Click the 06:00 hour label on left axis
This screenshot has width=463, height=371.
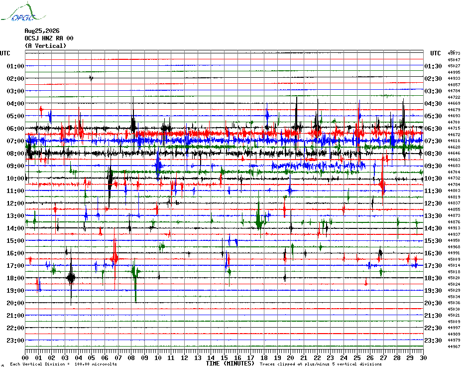point(15,128)
